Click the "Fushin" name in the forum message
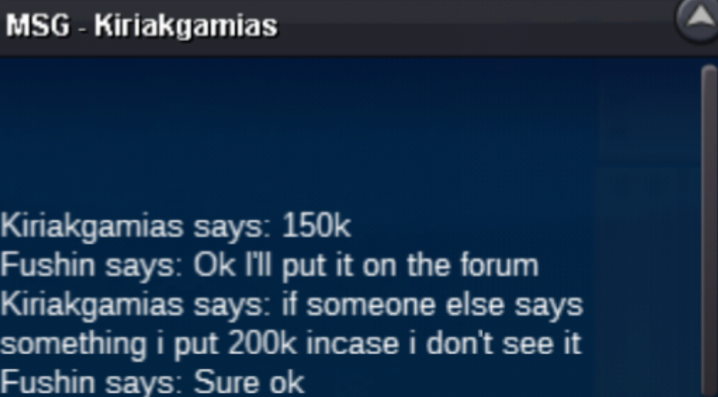 click(47, 265)
